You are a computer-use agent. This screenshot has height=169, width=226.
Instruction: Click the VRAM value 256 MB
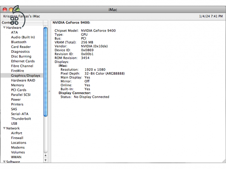coord(87,42)
